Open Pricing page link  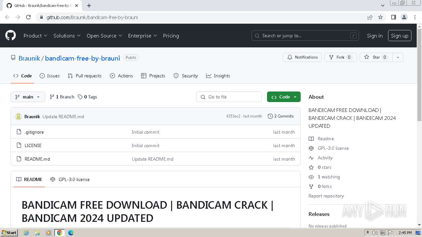171,36
